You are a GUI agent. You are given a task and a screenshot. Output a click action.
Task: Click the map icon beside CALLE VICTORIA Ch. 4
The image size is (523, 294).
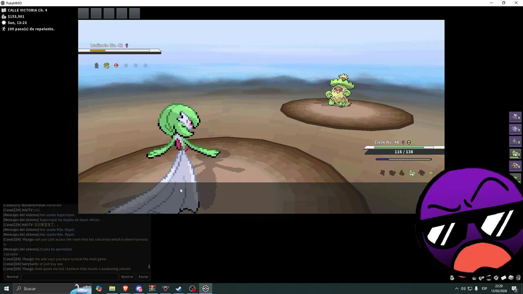pos(4,10)
